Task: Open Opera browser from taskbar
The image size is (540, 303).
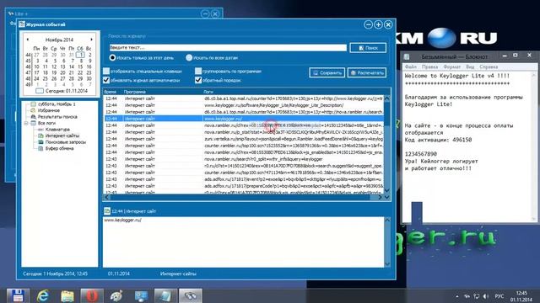Action: 92,295
